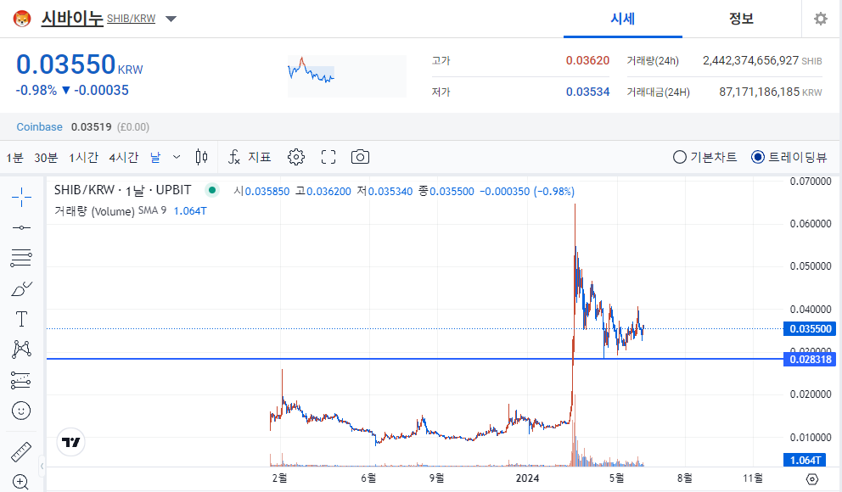
Task: Click the SHIB/KRW ticker link
Action: (131, 19)
